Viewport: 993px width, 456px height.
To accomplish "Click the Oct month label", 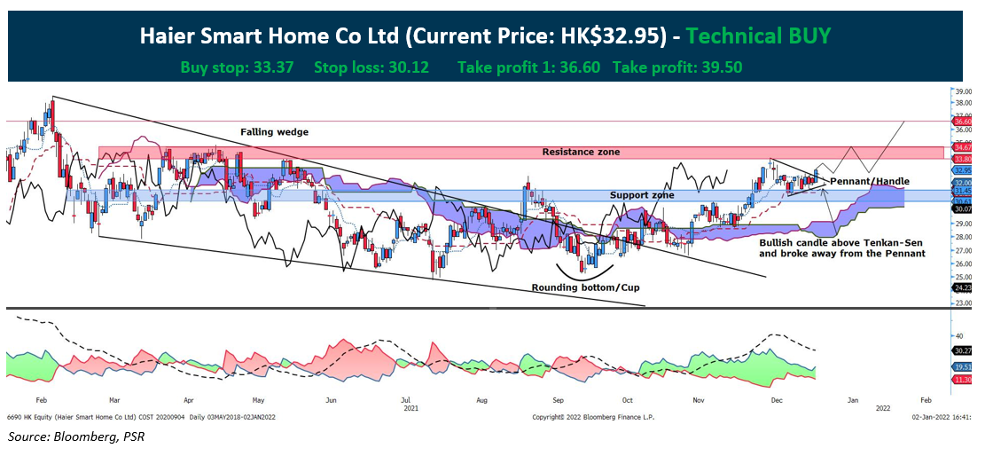I will pos(628,400).
